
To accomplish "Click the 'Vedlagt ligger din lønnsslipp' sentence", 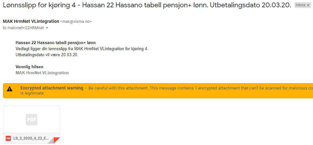I will (x=82, y=49).
